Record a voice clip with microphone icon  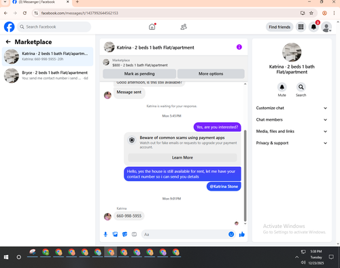pos(105,234)
